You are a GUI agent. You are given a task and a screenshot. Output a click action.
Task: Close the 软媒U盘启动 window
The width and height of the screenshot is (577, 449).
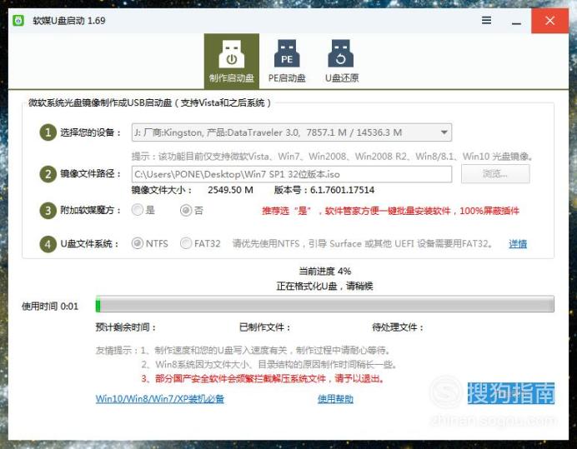click(549, 21)
